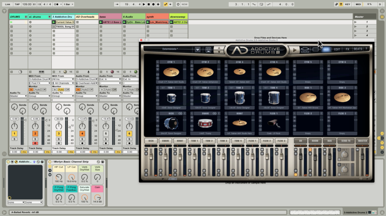
Task: Open the All Channels dropdown
Action: tap(63, 83)
